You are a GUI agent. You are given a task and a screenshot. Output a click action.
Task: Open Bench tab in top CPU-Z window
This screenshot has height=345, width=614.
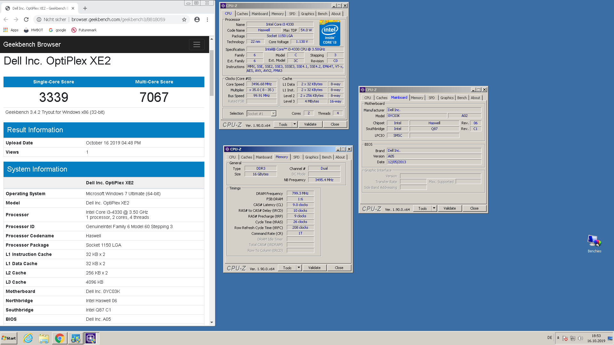pos(322,14)
